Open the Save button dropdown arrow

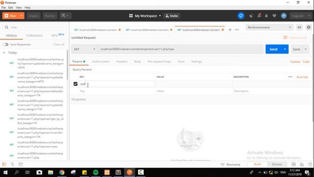pos(306,49)
